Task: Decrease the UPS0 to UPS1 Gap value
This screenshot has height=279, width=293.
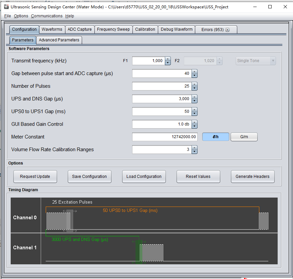Action: pyautogui.click(x=195, y=113)
